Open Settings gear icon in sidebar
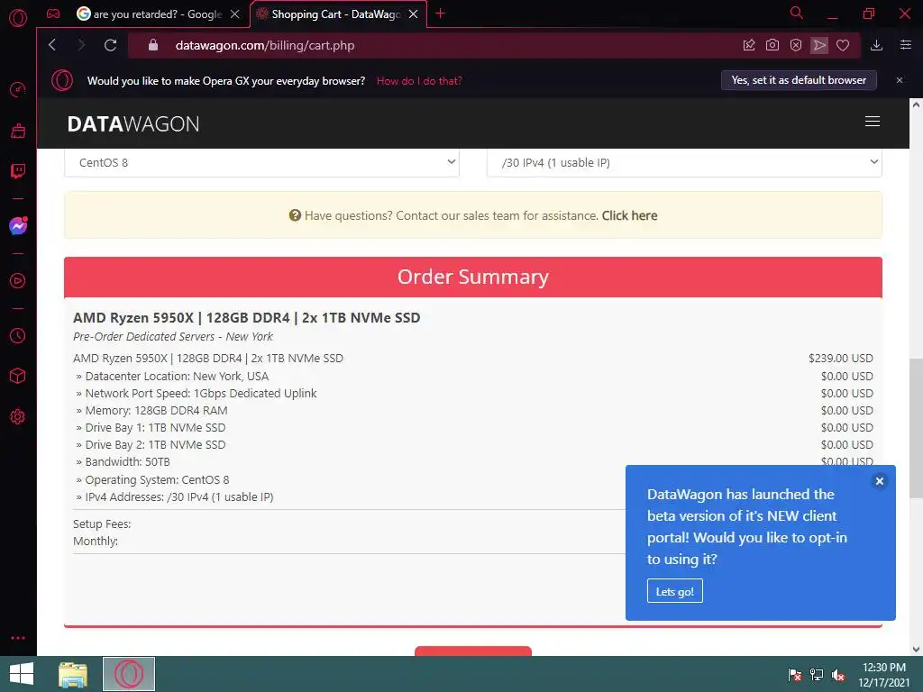The width and height of the screenshot is (923, 692). coord(18,416)
